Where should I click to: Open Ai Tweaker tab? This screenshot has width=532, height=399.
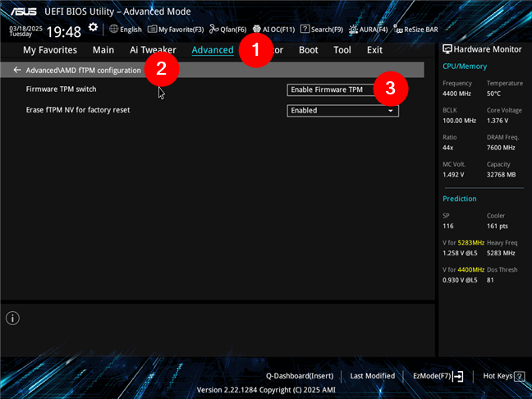(x=153, y=50)
